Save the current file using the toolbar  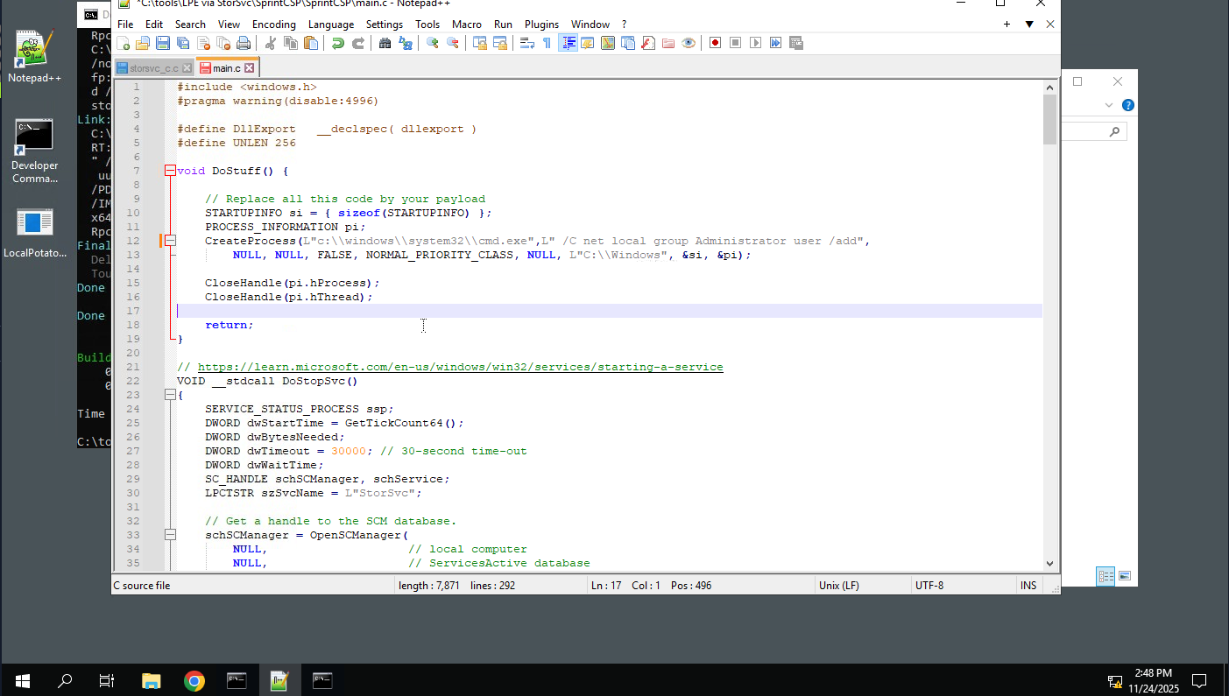click(x=163, y=43)
